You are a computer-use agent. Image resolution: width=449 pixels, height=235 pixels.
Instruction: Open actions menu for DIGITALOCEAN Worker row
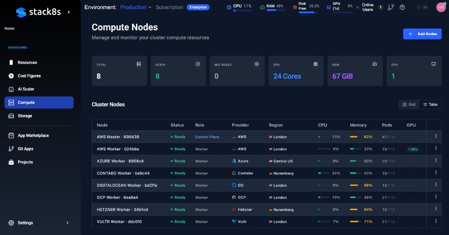436,185
